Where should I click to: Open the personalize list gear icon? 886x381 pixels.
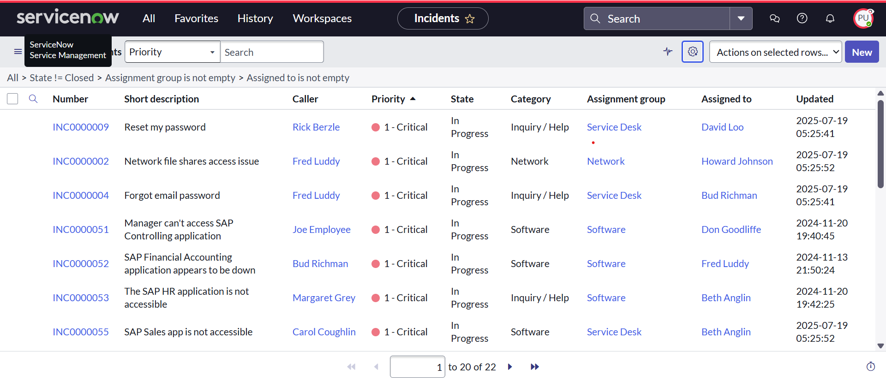pos(692,52)
